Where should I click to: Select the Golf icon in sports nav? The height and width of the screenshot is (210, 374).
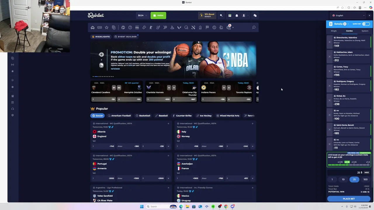[x=172, y=27]
